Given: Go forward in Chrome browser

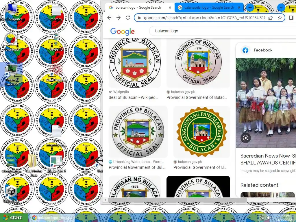Looking at the screenshot, I should [x=118, y=18].
